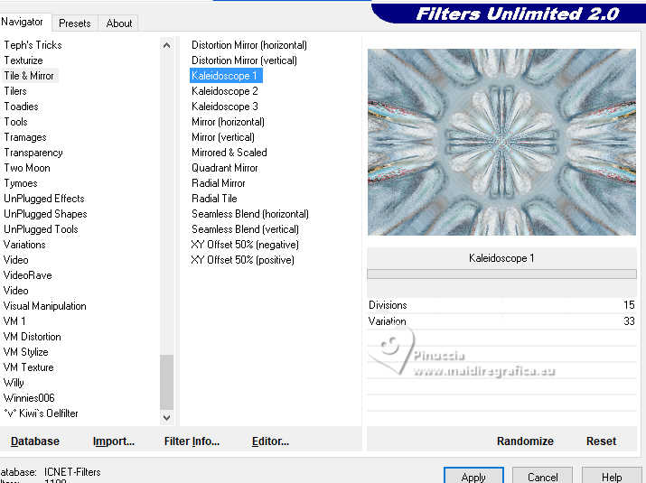Select the Kiwi's Oelfilter category

[41, 413]
